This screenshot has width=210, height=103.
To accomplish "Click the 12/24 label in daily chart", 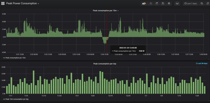I will (x=128, y=96).
